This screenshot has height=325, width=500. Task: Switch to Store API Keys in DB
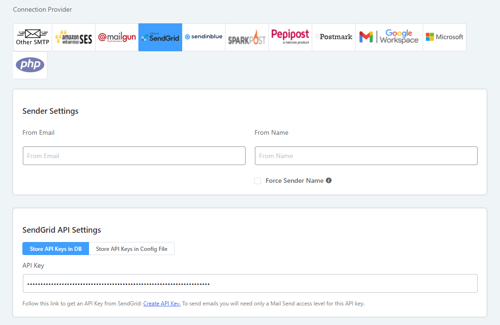pyautogui.click(x=56, y=249)
